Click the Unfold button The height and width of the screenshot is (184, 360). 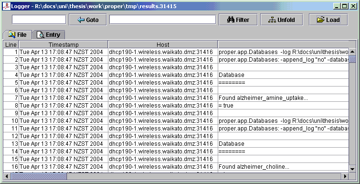[x=282, y=20]
